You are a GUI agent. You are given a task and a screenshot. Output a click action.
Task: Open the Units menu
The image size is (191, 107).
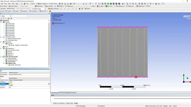tap(9, 4)
